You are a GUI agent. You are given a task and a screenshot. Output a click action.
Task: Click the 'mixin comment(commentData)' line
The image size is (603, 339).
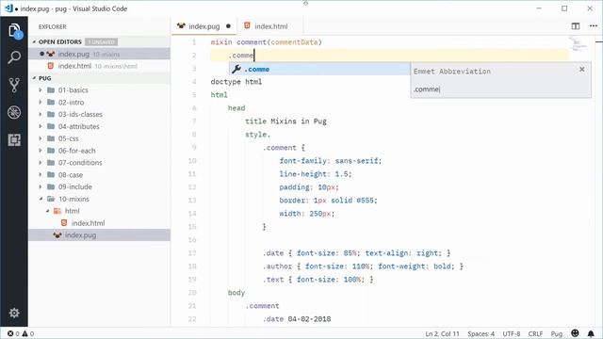pos(266,42)
